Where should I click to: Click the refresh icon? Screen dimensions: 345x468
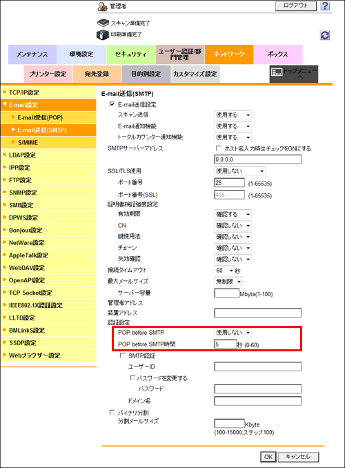(325, 35)
